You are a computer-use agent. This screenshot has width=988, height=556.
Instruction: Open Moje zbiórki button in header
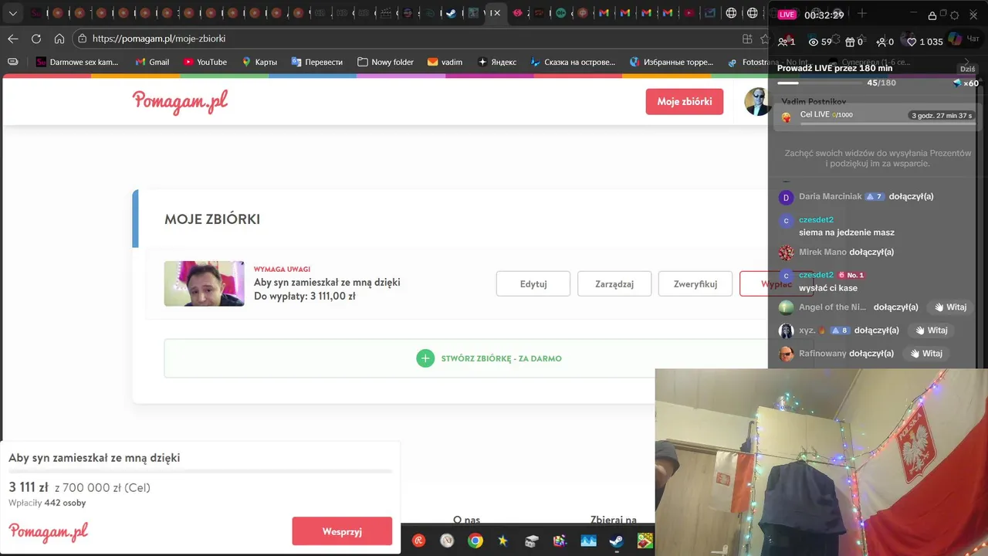pos(685,102)
